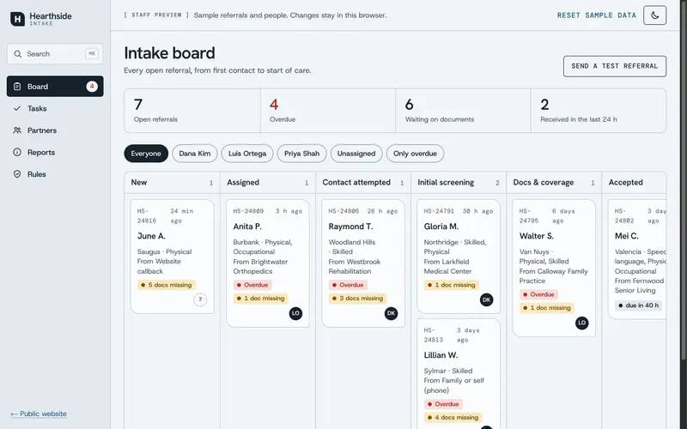Click the DK avatar on Gloria M. card
This screenshot has width=687, height=429.
click(x=486, y=299)
